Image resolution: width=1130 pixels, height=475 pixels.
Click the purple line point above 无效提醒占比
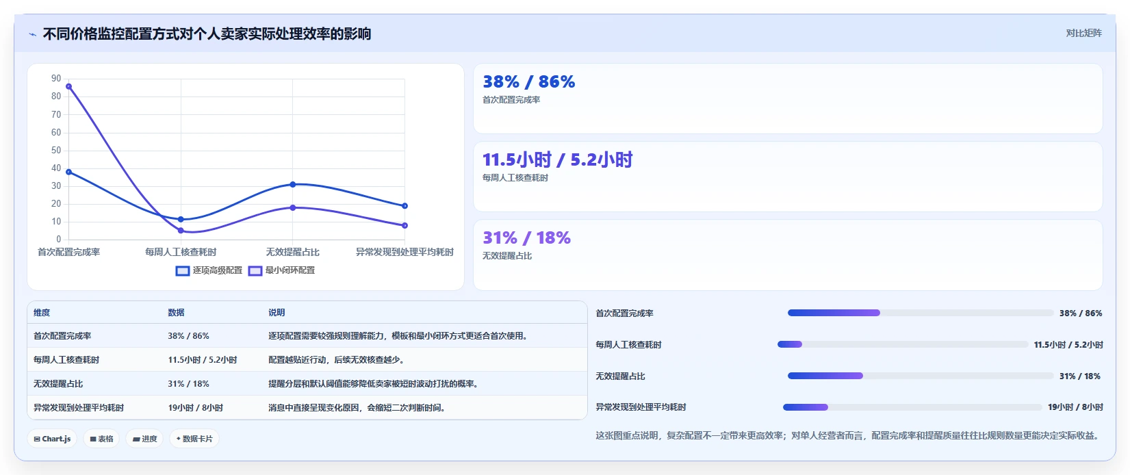click(293, 207)
